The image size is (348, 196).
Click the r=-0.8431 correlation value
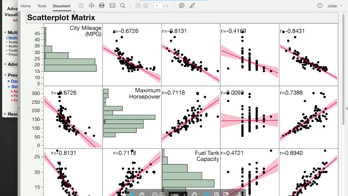click(x=292, y=31)
